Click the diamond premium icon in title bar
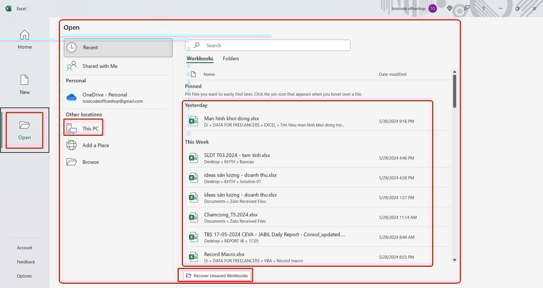 pos(450,8)
